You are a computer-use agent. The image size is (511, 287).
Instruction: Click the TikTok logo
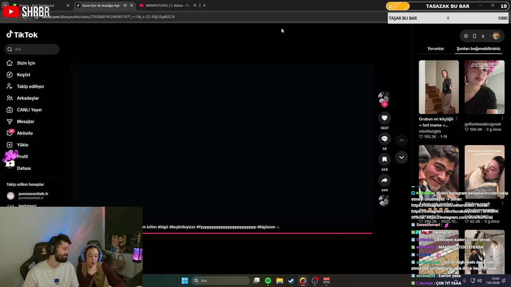tap(22, 35)
